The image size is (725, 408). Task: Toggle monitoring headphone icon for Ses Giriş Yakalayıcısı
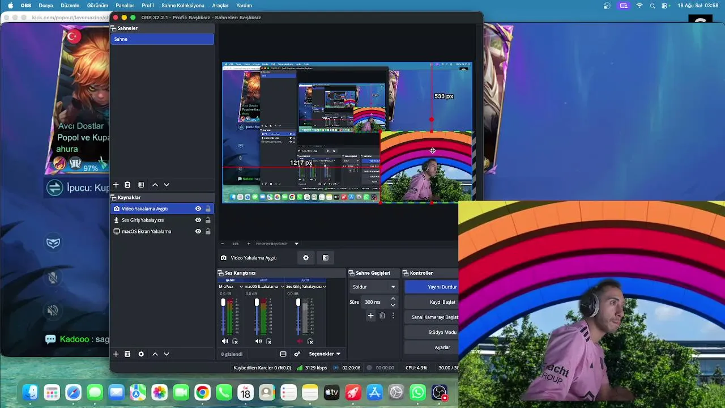(310, 341)
